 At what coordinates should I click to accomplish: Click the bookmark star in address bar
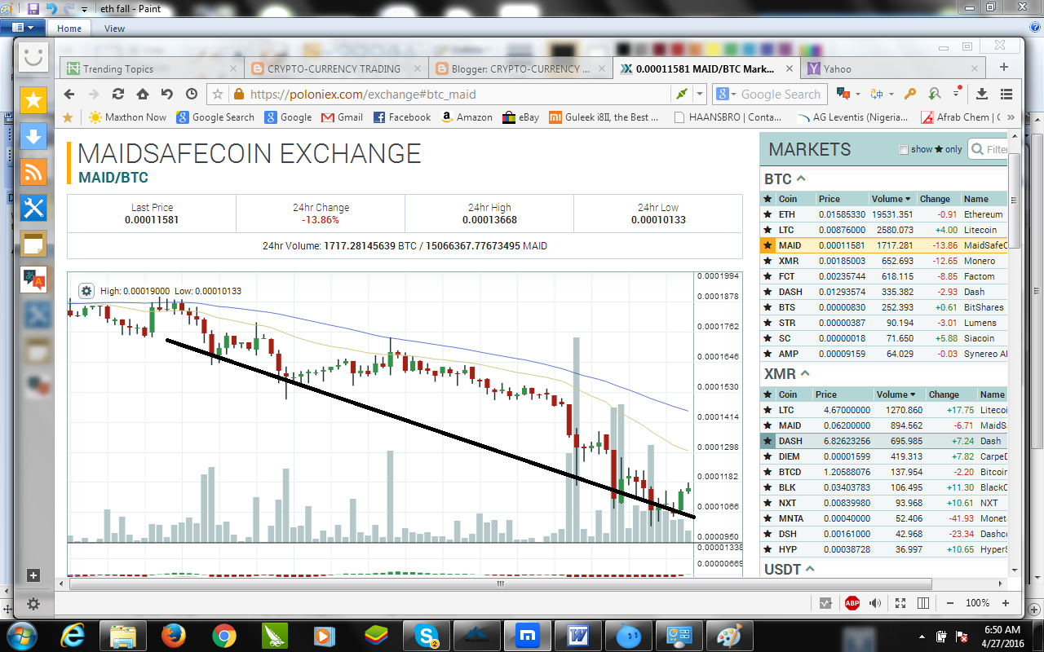coord(218,95)
